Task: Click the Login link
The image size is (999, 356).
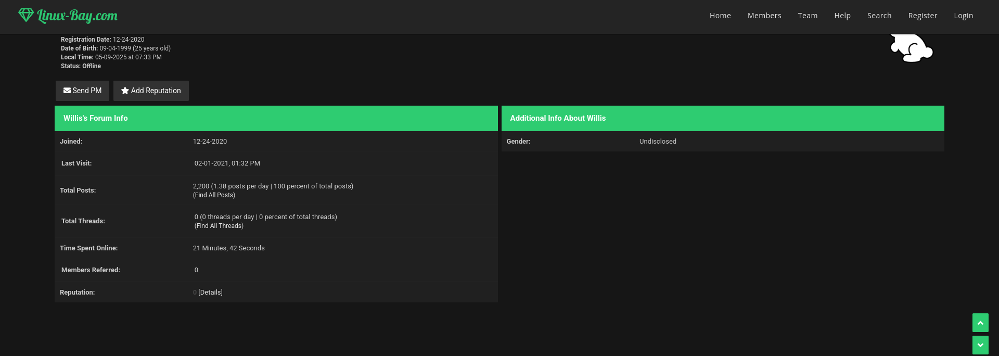Action: pos(963,16)
